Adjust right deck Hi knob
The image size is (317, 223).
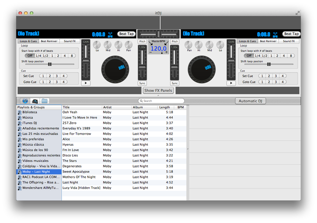click(x=199, y=45)
